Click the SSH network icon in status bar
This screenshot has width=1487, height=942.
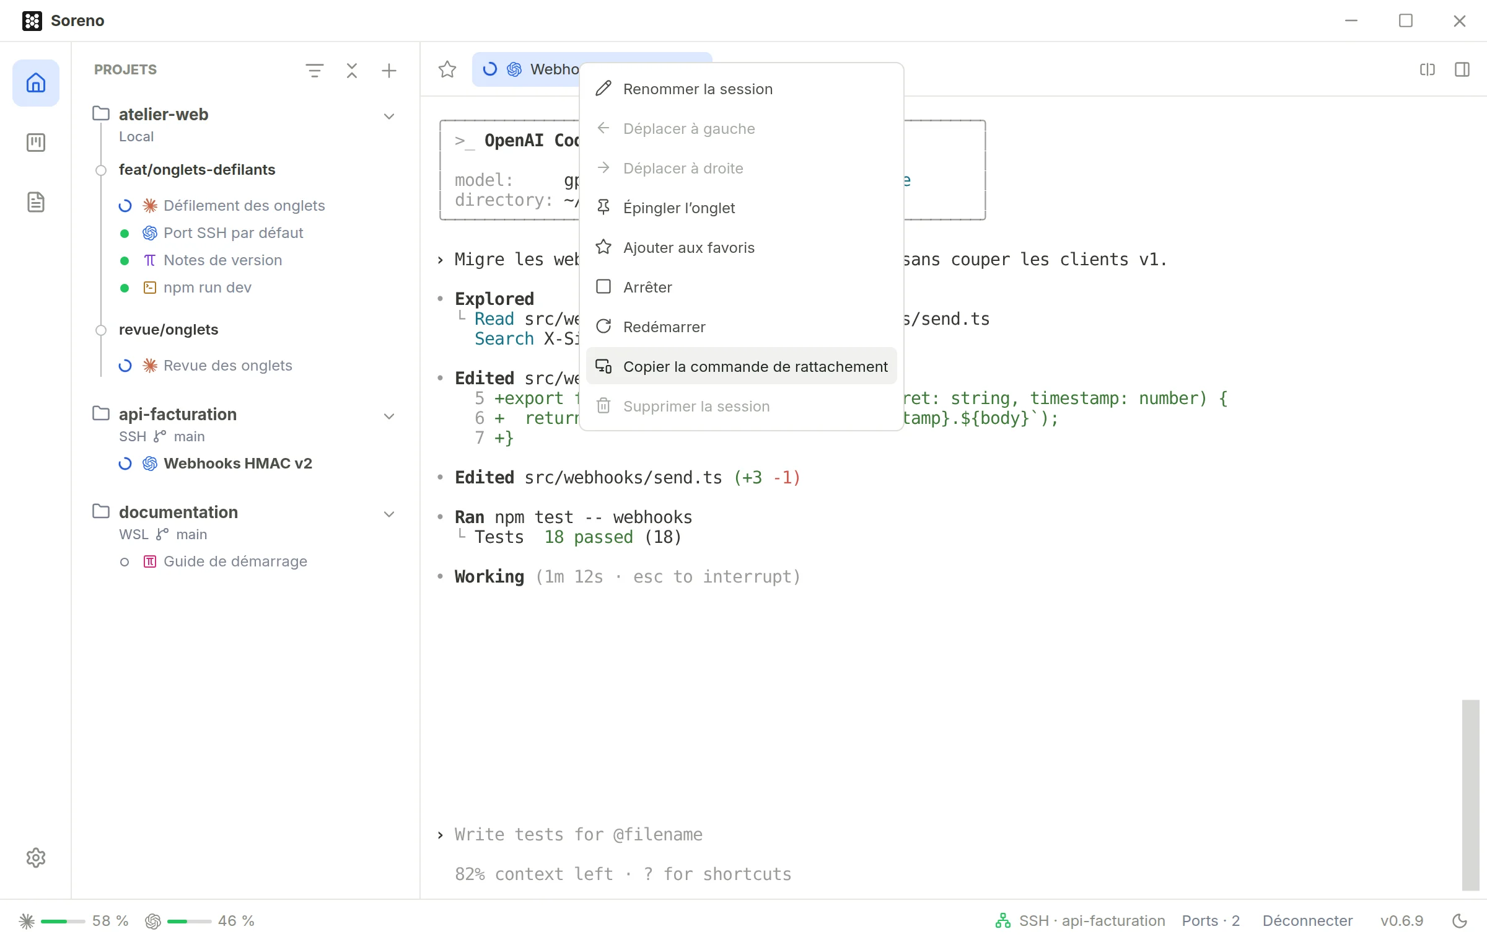(x=1003, y=921)
